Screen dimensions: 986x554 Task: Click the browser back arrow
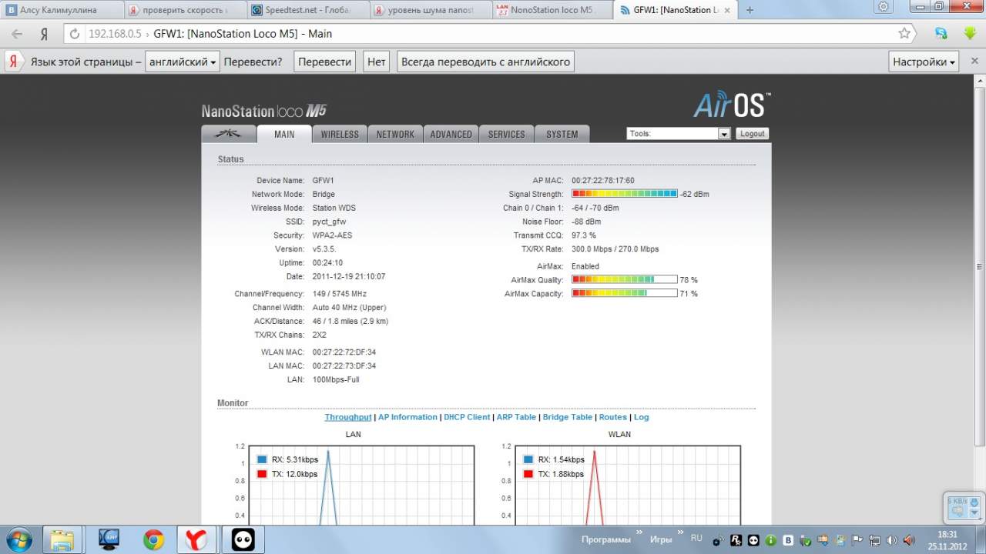tap(17, 34)
